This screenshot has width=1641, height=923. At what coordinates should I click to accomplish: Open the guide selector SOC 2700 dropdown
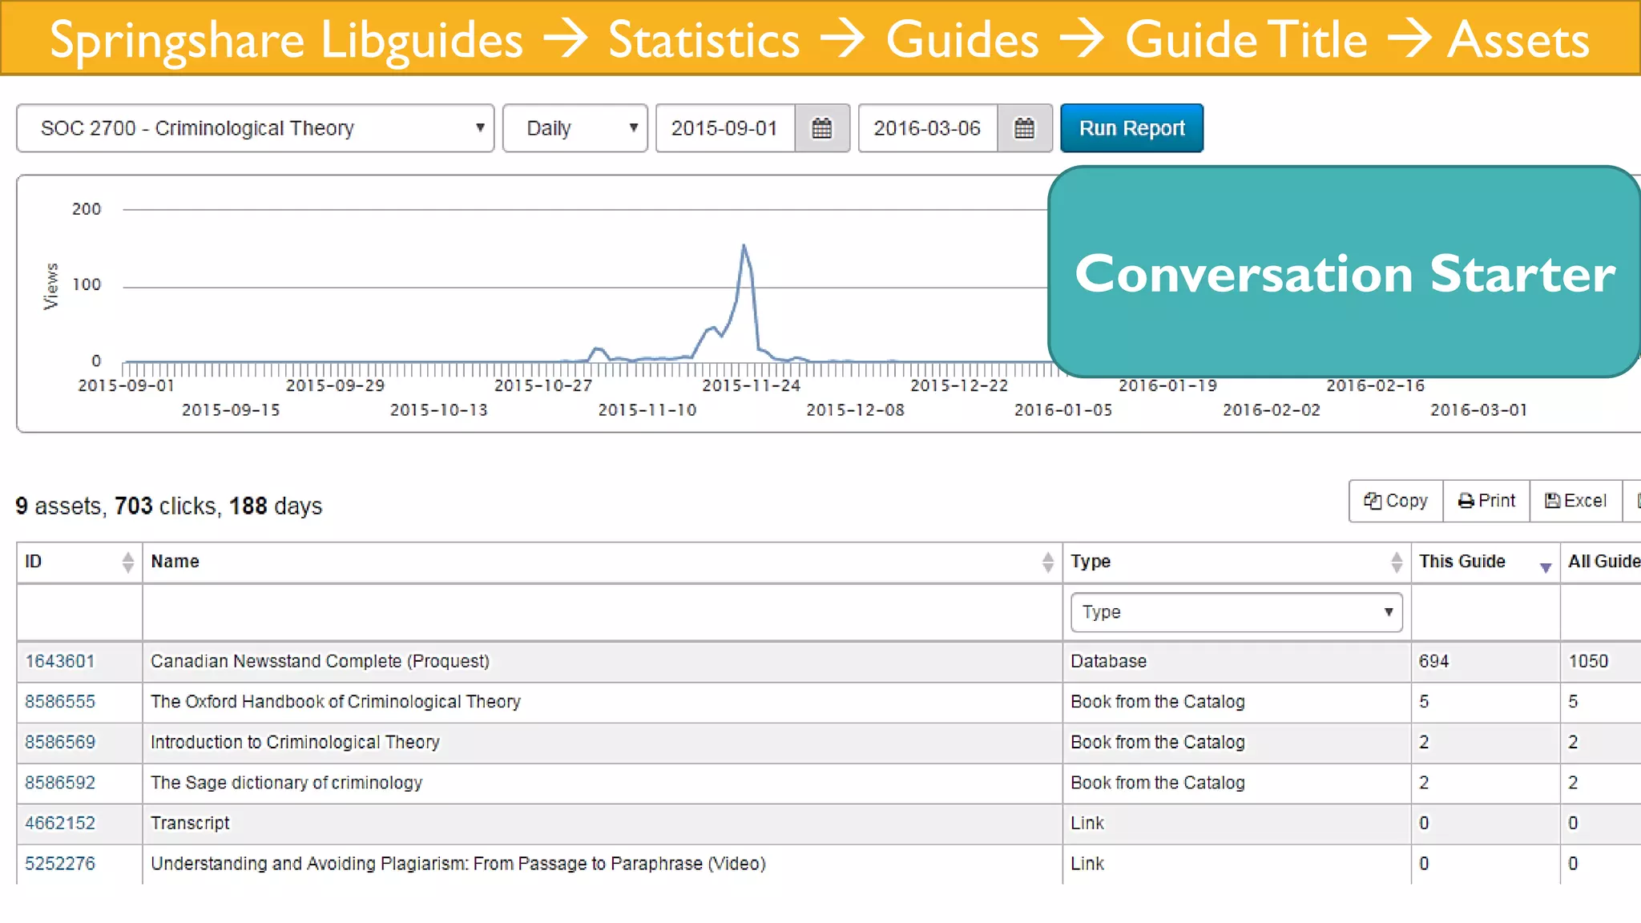pos(256,128)
